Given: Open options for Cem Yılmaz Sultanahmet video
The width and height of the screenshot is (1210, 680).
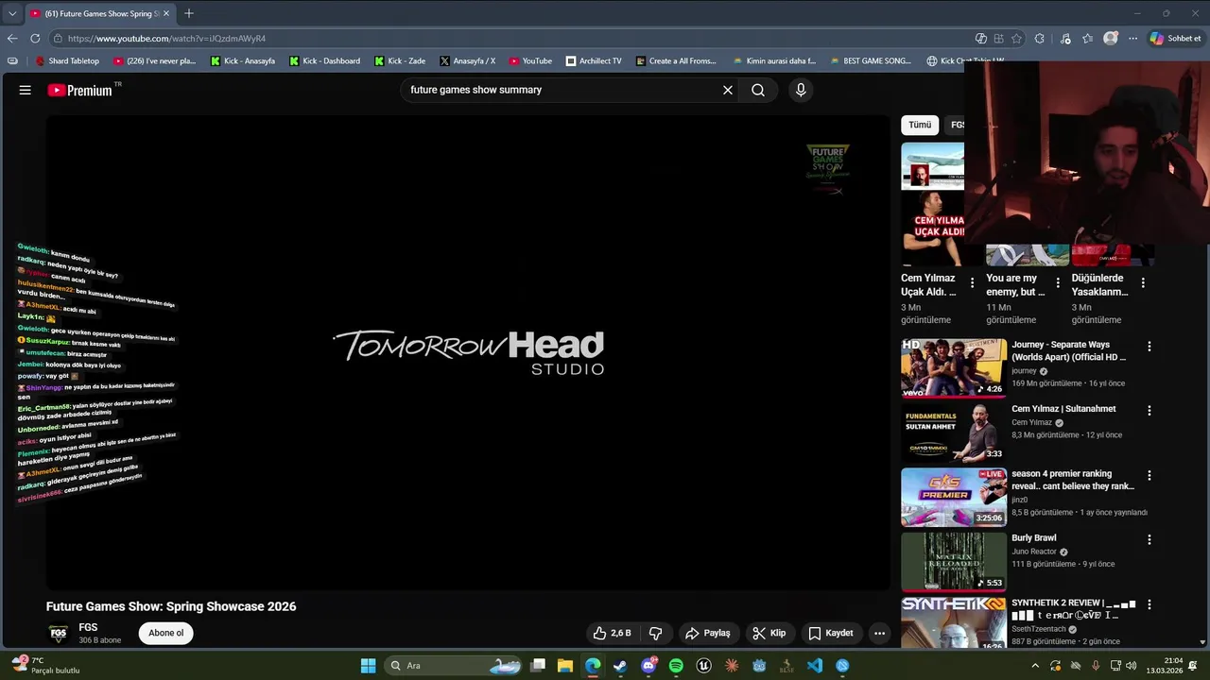Looking at the screenshot, I should tap(1149, 411).
